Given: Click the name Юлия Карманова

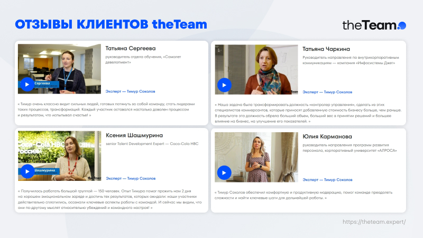Looking at the screenshot, I should 327,136.
